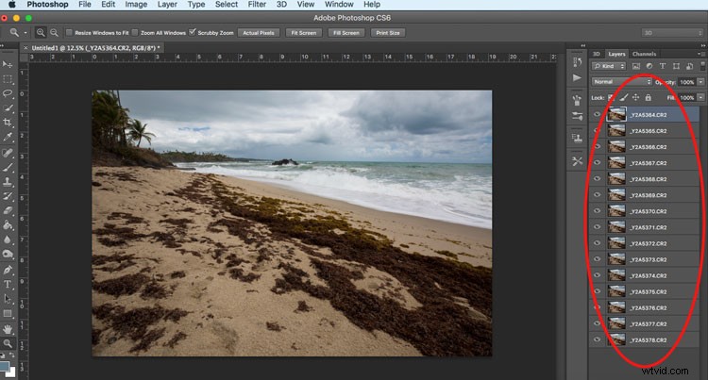The image size is (708, 380).
Task: Filter layers by smart objects icon
Action: pyautogui.click(x=689, y=66)
